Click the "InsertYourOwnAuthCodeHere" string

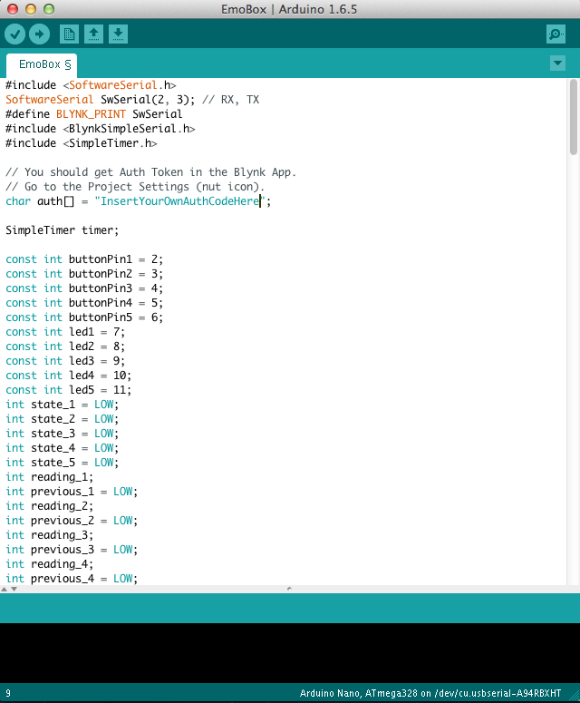180,201
